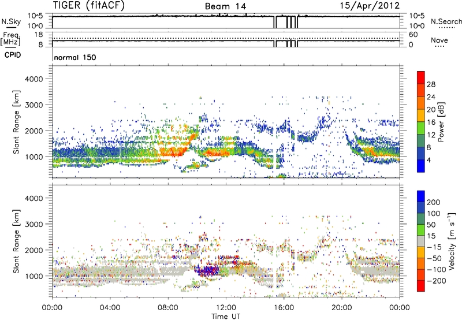Screen dimensions: 462x320
Task: Click '3000' on the velocity panel axis
Action: [x=34, y=224]
